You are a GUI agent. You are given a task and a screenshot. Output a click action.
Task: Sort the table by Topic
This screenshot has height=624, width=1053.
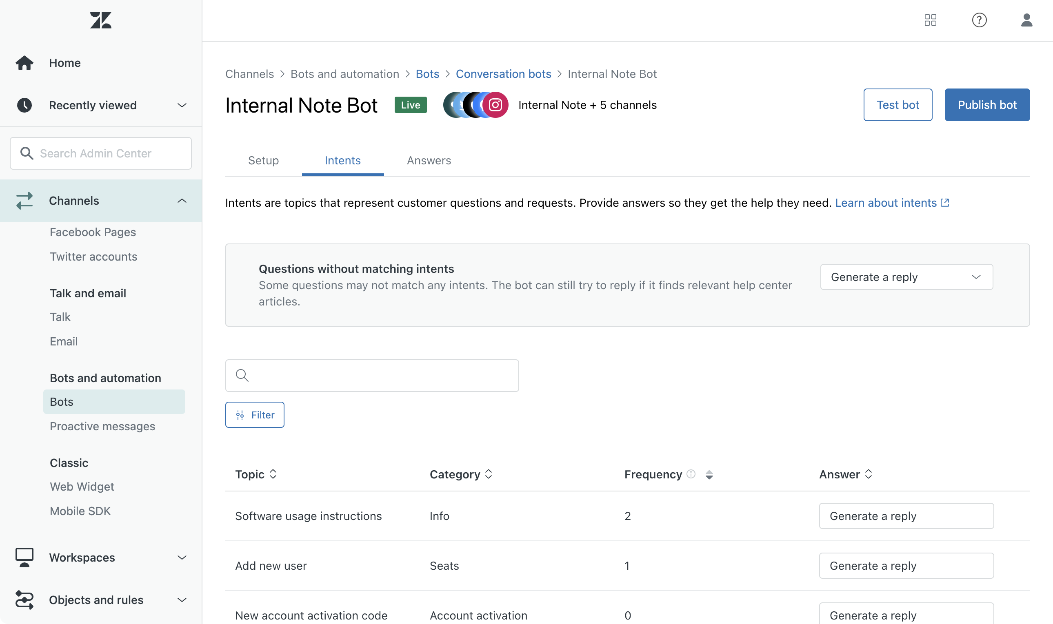(x=273, y=474)
